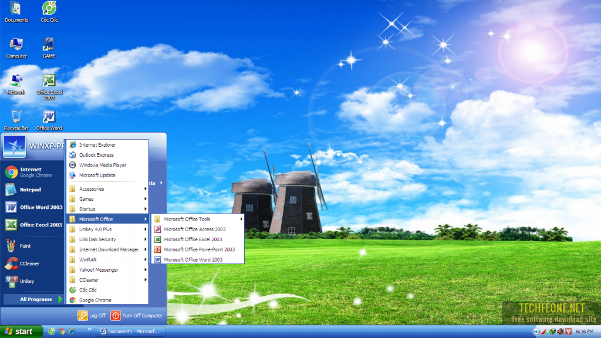The height and width of the screenshot is (338, 601).
Task: Expand the CCleaner folder in programs list
Action: coord(107,280)
